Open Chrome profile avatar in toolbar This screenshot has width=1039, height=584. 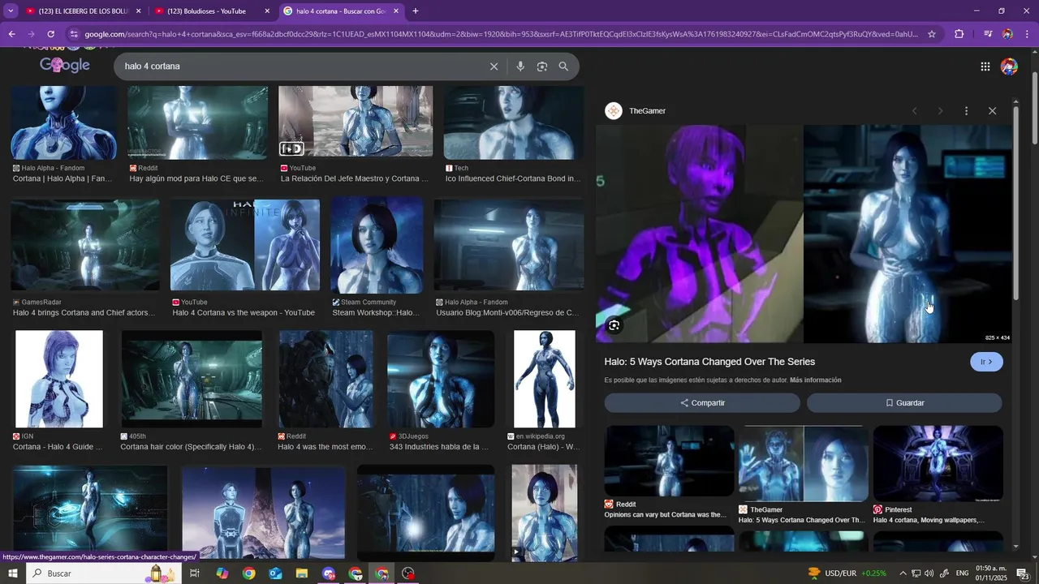(1007, 34)
